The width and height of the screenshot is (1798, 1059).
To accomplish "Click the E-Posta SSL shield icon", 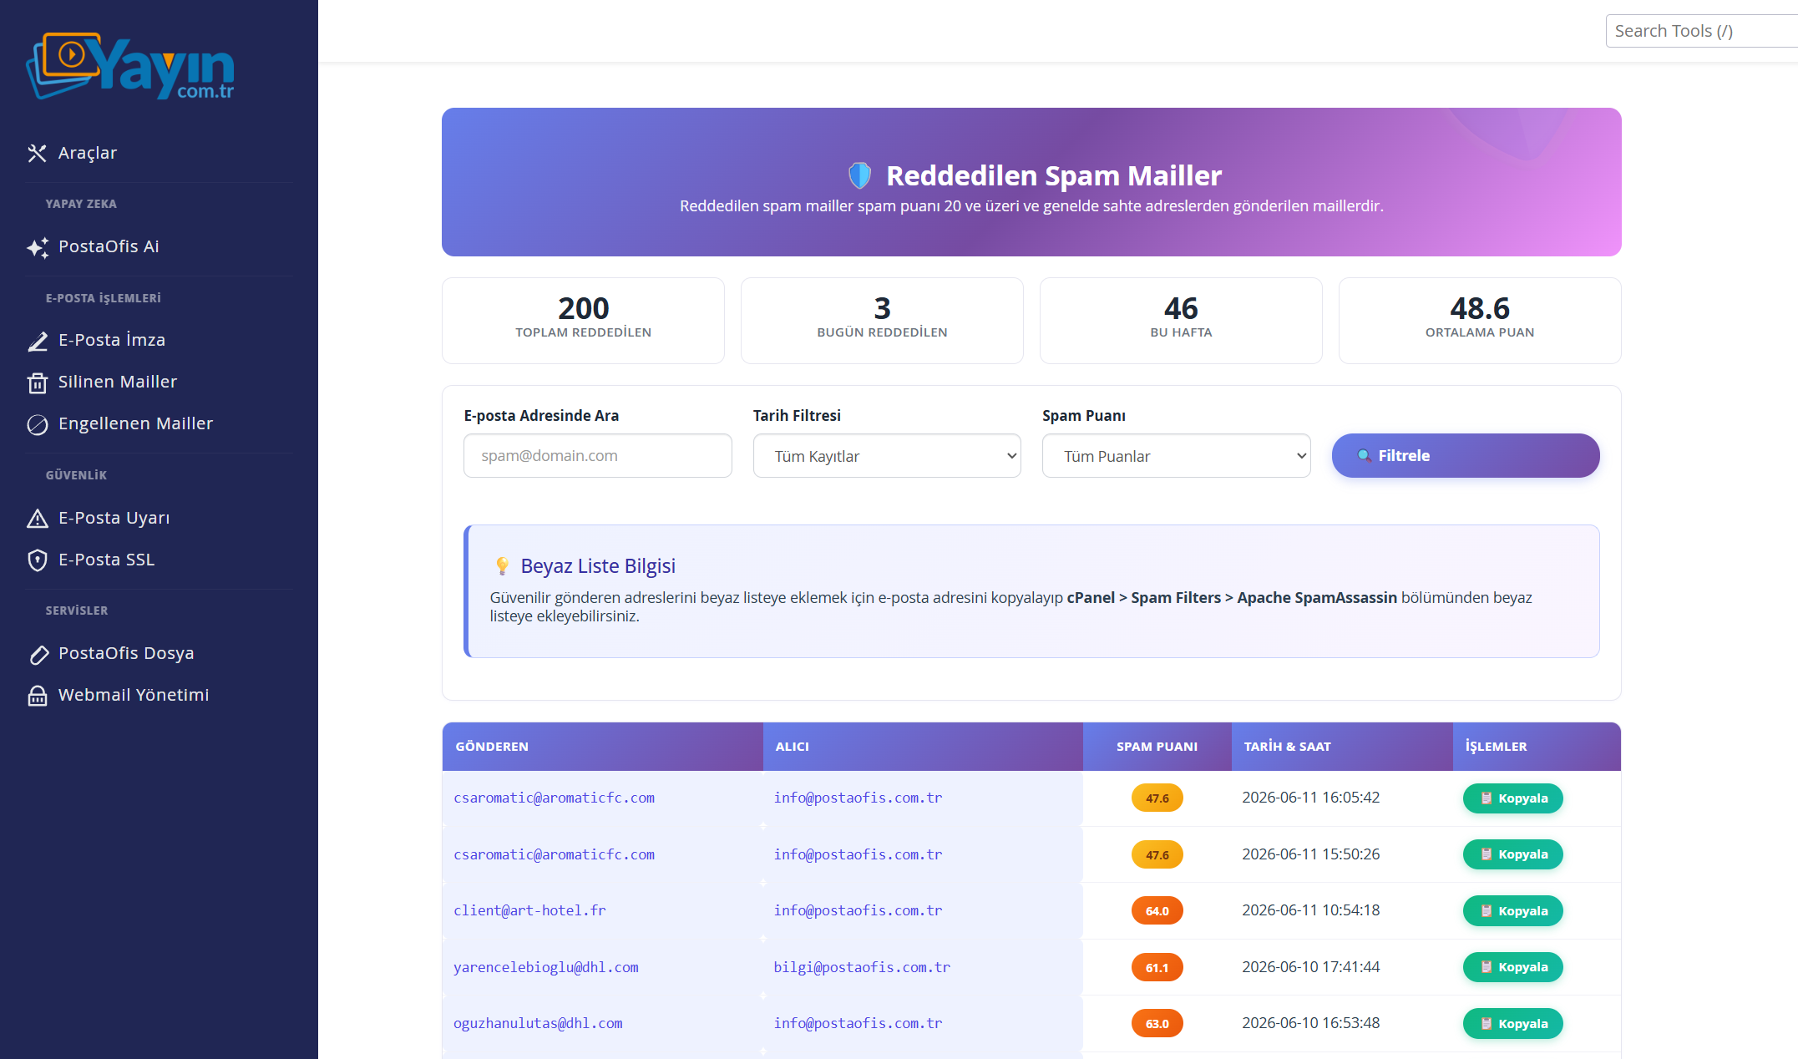I will point(38,560).
